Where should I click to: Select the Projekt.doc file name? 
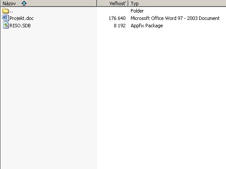22,18
